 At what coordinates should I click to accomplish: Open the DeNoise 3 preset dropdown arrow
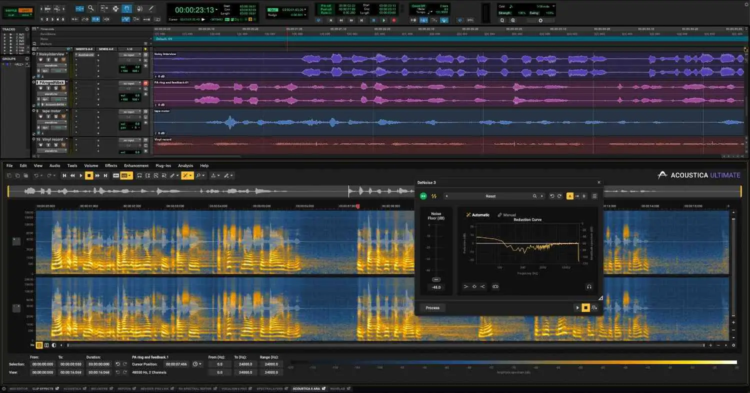[x=541, y=196]
